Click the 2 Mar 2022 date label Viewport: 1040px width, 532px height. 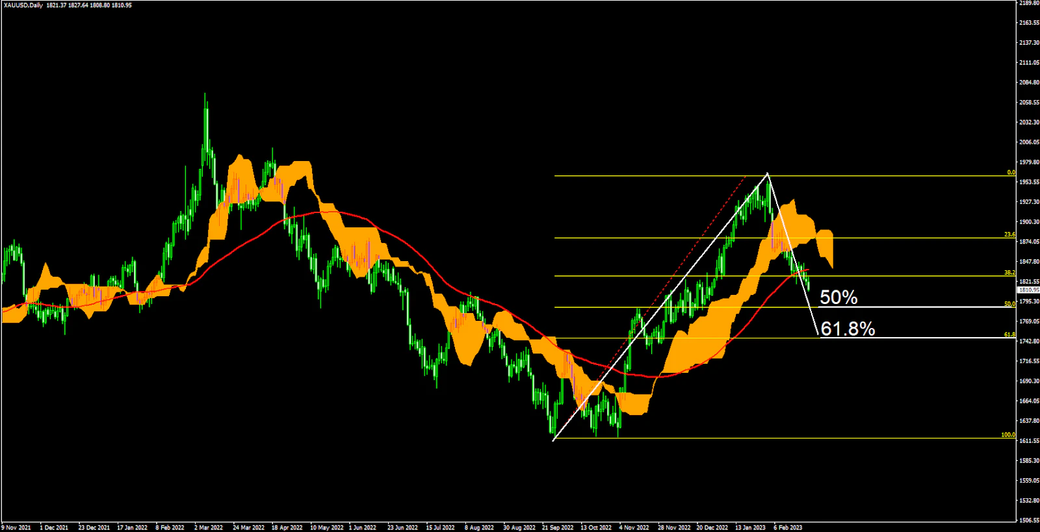[209, 527]
